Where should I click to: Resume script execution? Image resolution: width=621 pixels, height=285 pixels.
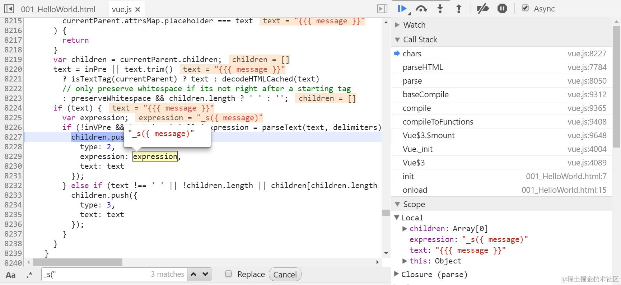(x=402, y=9)
